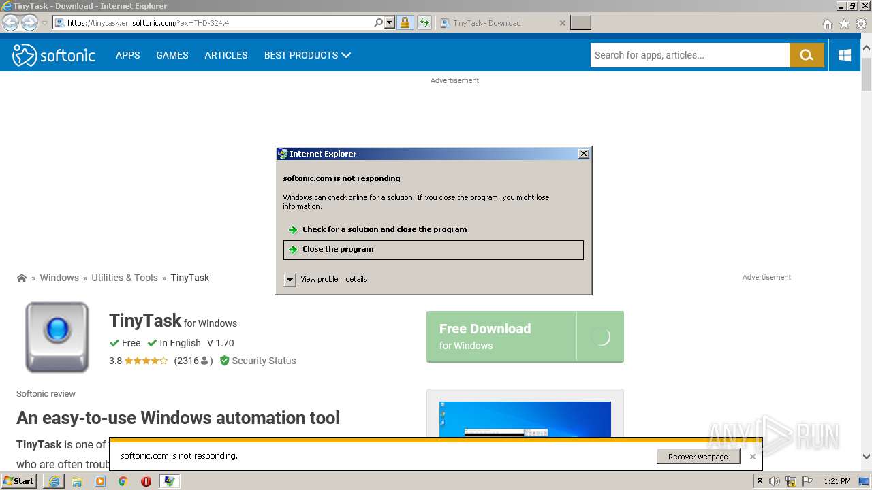
Task: Click the refresh page icon
Action: coord(424,23)
